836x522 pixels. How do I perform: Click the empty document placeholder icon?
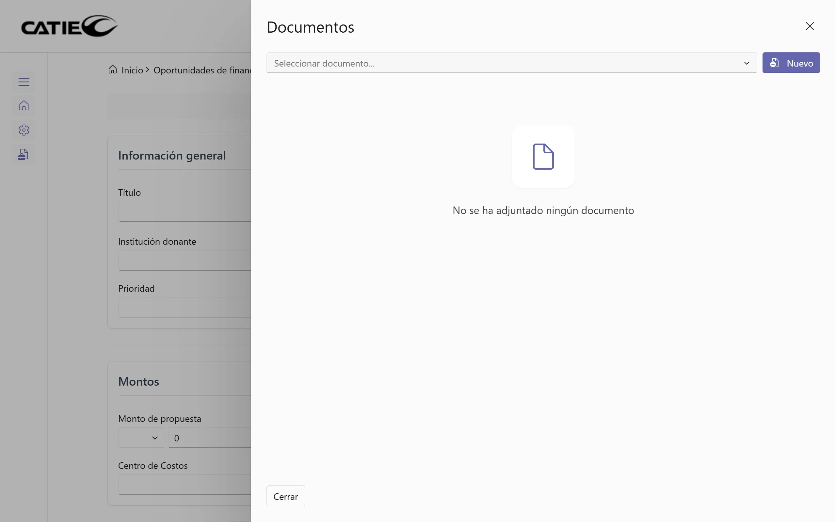(x=543, y=157)
